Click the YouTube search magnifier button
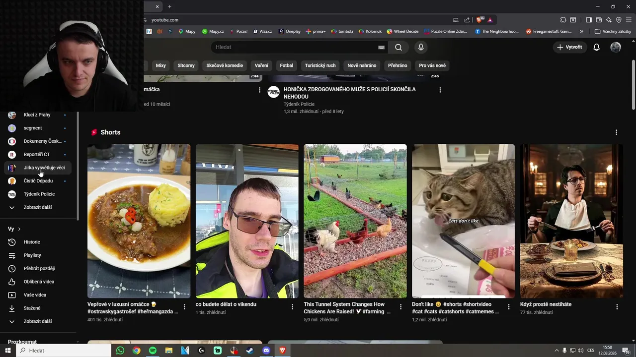The height and width of the screenshot is (357, 636). 398,47
